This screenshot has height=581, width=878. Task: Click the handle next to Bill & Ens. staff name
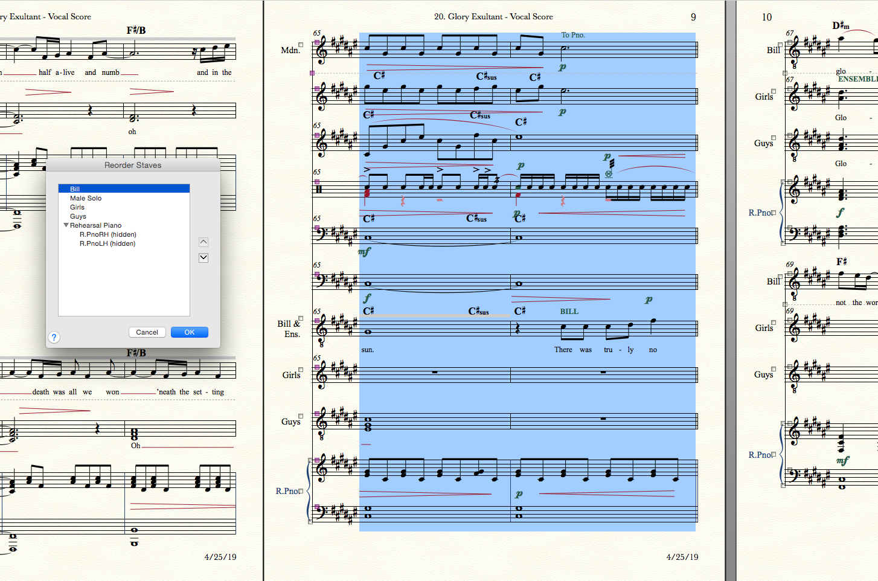tap(301, 318)
